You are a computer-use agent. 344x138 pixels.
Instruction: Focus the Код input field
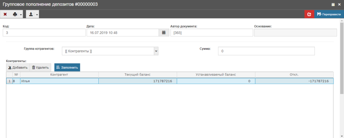44,32
